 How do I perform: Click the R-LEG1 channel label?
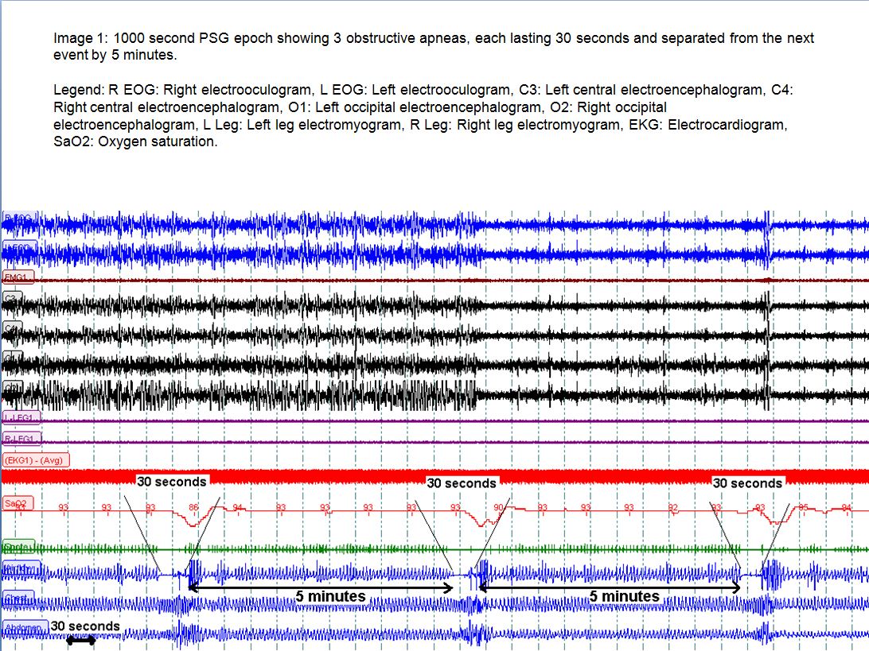pyautogui.click(x=21, y=439)
